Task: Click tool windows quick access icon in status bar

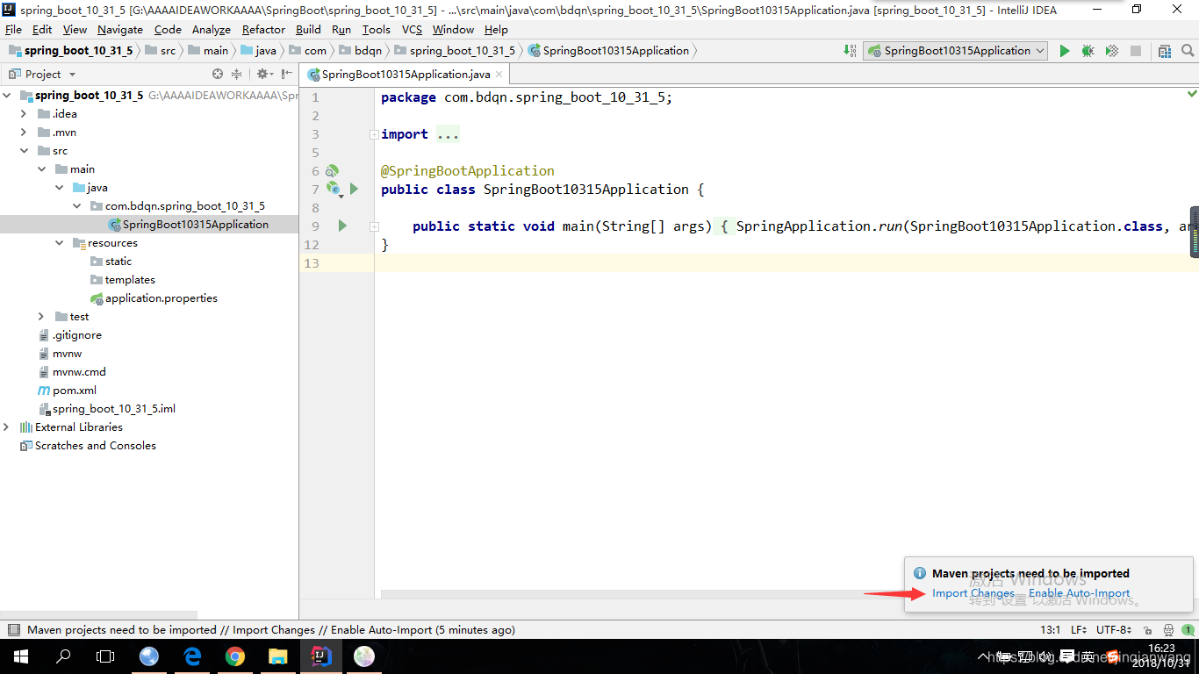Action: [14, 630]
